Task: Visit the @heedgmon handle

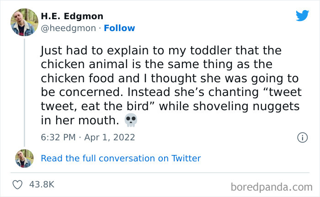Action: tap(69, 28)
